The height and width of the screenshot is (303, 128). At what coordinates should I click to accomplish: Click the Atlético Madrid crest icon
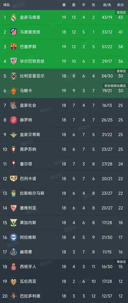click(13, 32)
